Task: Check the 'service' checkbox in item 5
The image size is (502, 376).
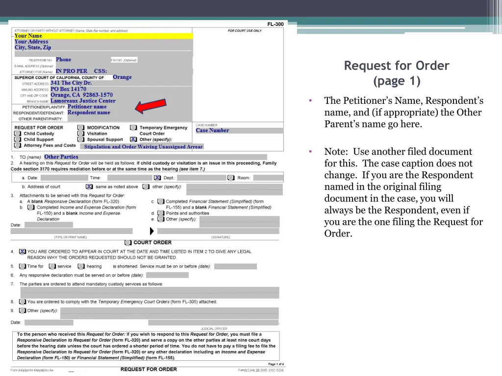Action: point(52,266)
